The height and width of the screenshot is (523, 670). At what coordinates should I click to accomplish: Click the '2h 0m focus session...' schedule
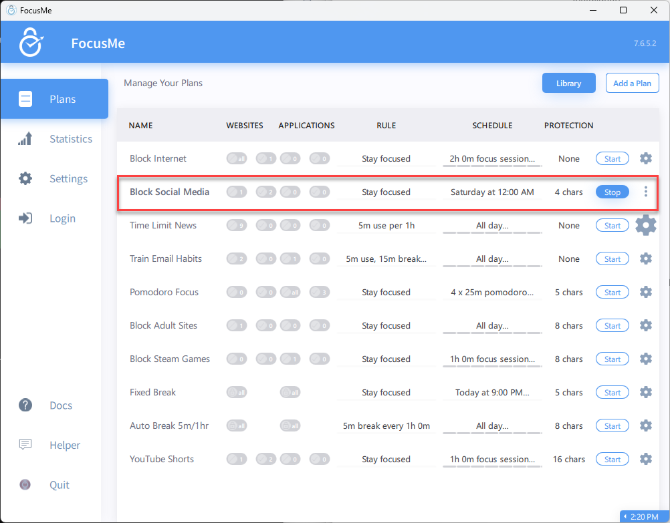pyautogui.click(x=492, y=158)
